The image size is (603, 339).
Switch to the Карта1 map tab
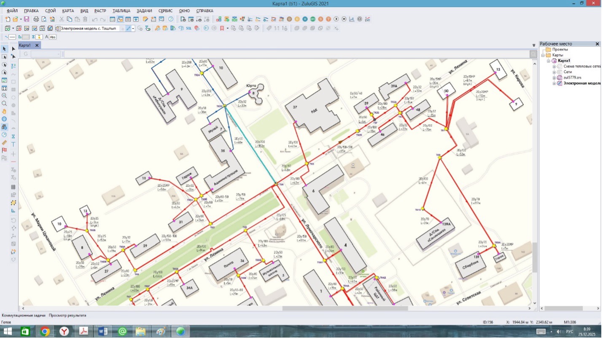coord(25,45)
